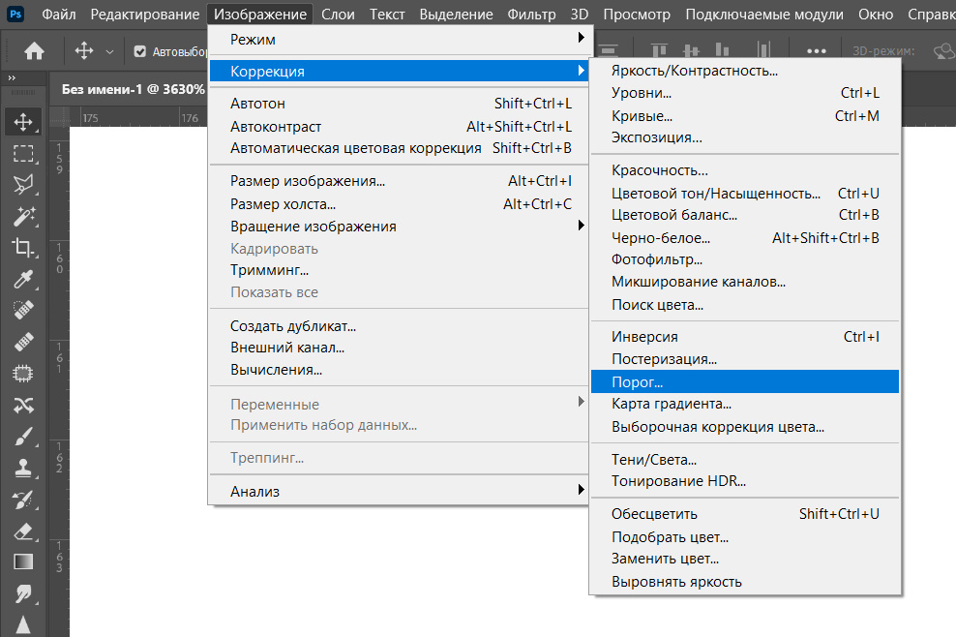The height and width of the screenshot is (637, 956).
Task: Click the Home button icon
Action: pyautogui.click(x=34, y=51)
